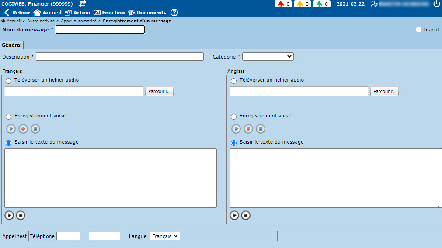Select Anglais 'Enregistrement vocal' radio button

pos(233,117)
